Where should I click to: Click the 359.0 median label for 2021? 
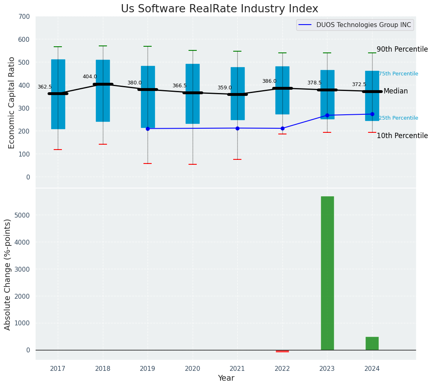[x=225, y=88]
